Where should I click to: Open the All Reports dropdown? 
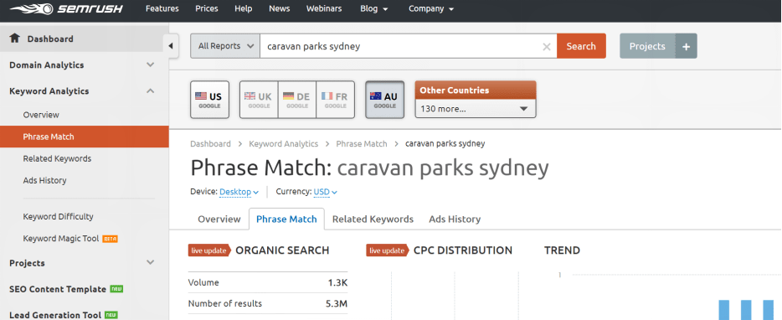point(225,46)
